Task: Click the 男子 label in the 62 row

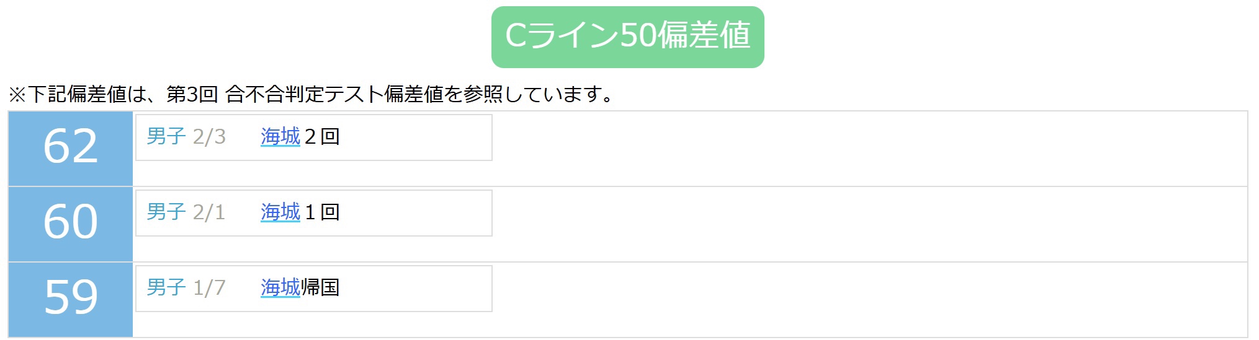Action: (166, 136)
